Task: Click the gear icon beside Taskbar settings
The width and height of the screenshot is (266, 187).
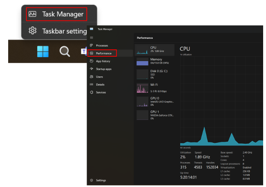Action: tap(32, 31)
